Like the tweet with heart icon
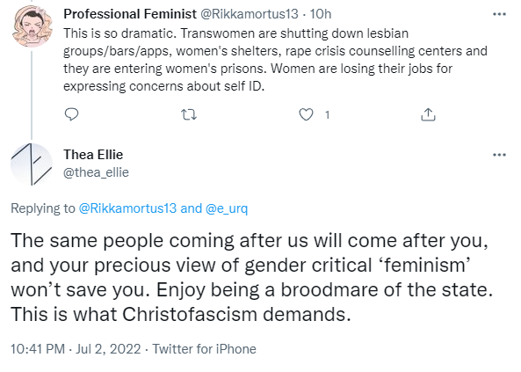 click(306, 114)
